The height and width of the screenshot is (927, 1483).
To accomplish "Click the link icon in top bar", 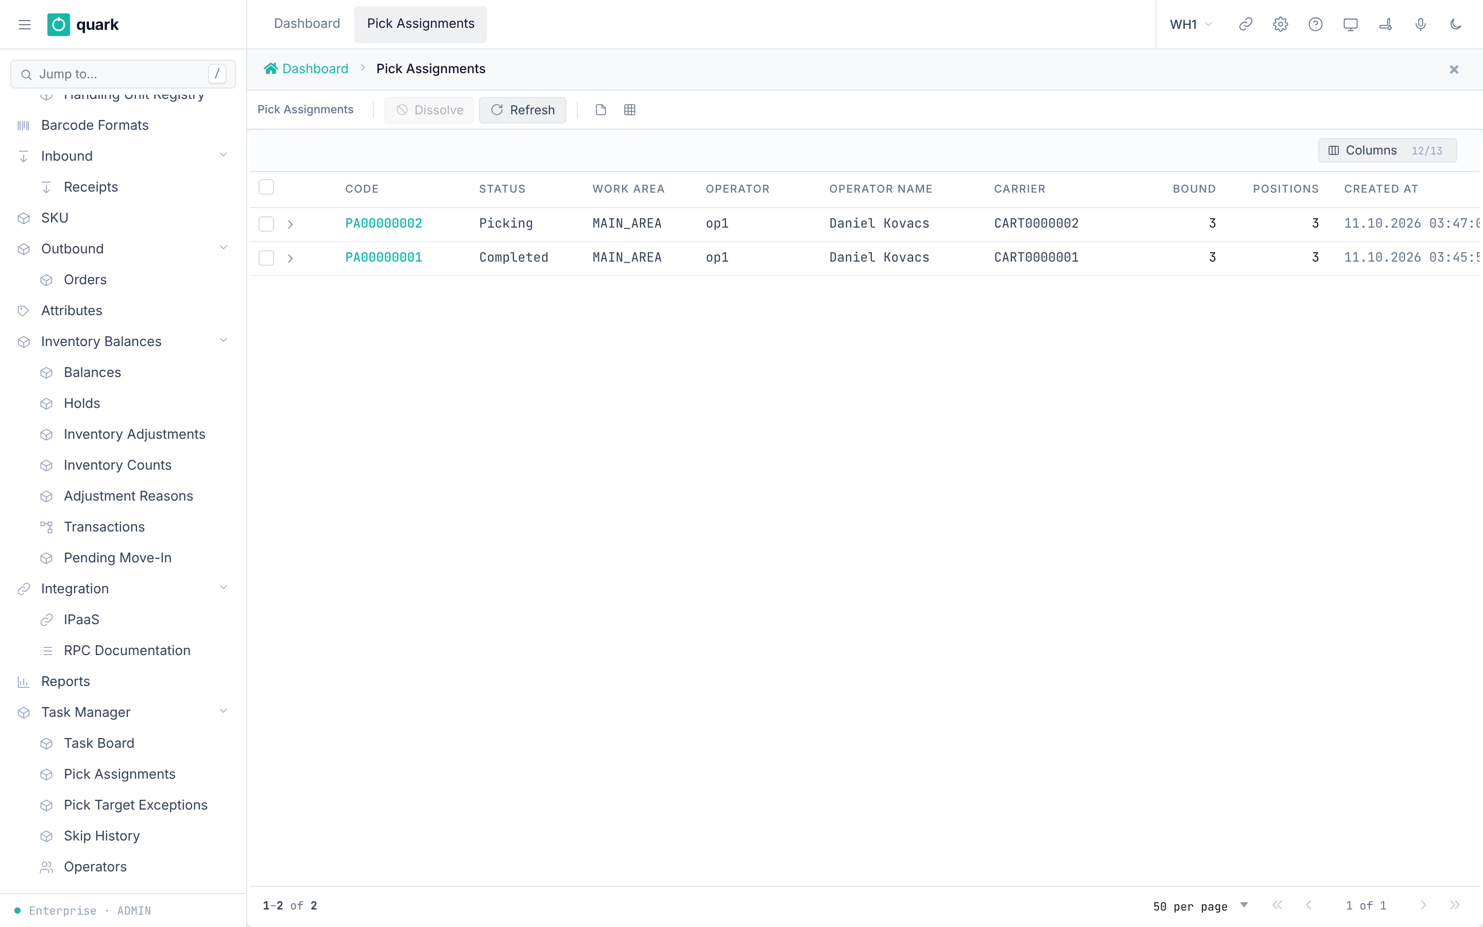I will 1245,25.
